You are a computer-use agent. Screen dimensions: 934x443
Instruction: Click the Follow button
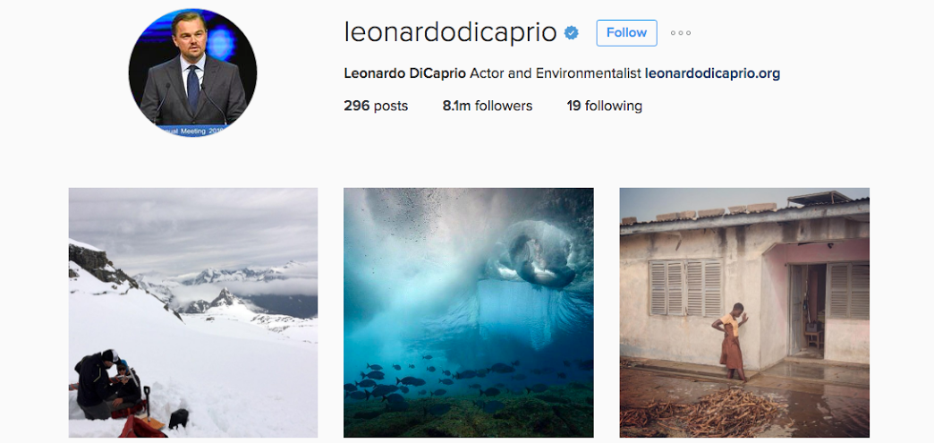(x=626, y=33)
